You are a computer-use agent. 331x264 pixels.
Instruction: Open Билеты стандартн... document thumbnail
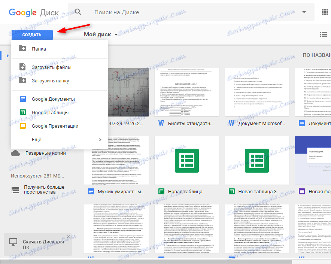pos(186,92)
